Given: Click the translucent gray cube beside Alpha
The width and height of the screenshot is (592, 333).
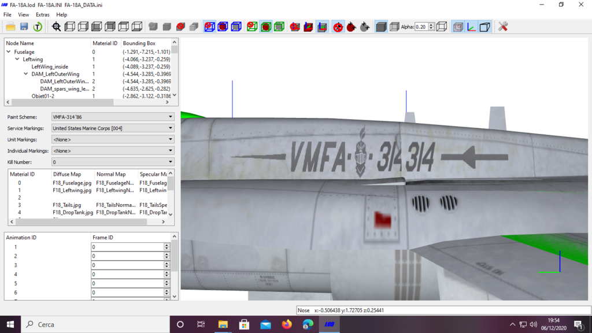Looking at the screenshot, I should 394,27.
